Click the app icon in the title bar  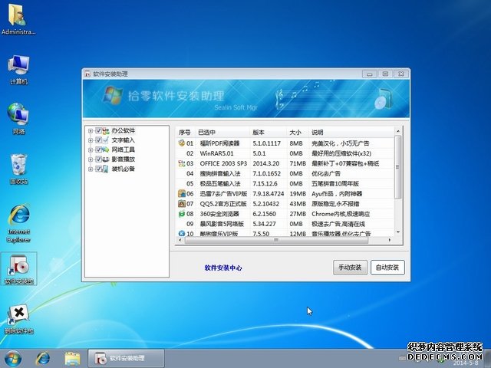[87, 74]
